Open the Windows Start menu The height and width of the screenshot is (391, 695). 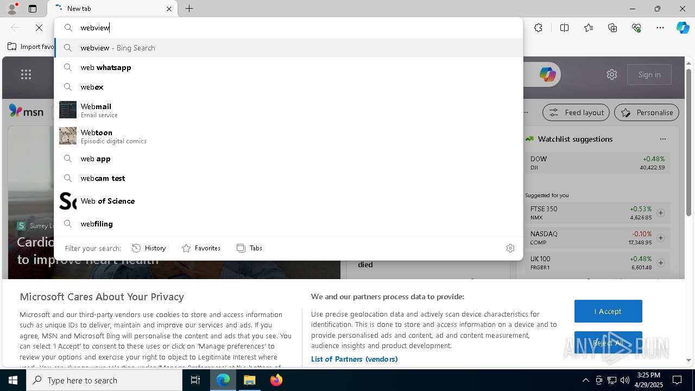tap(13, 380)
